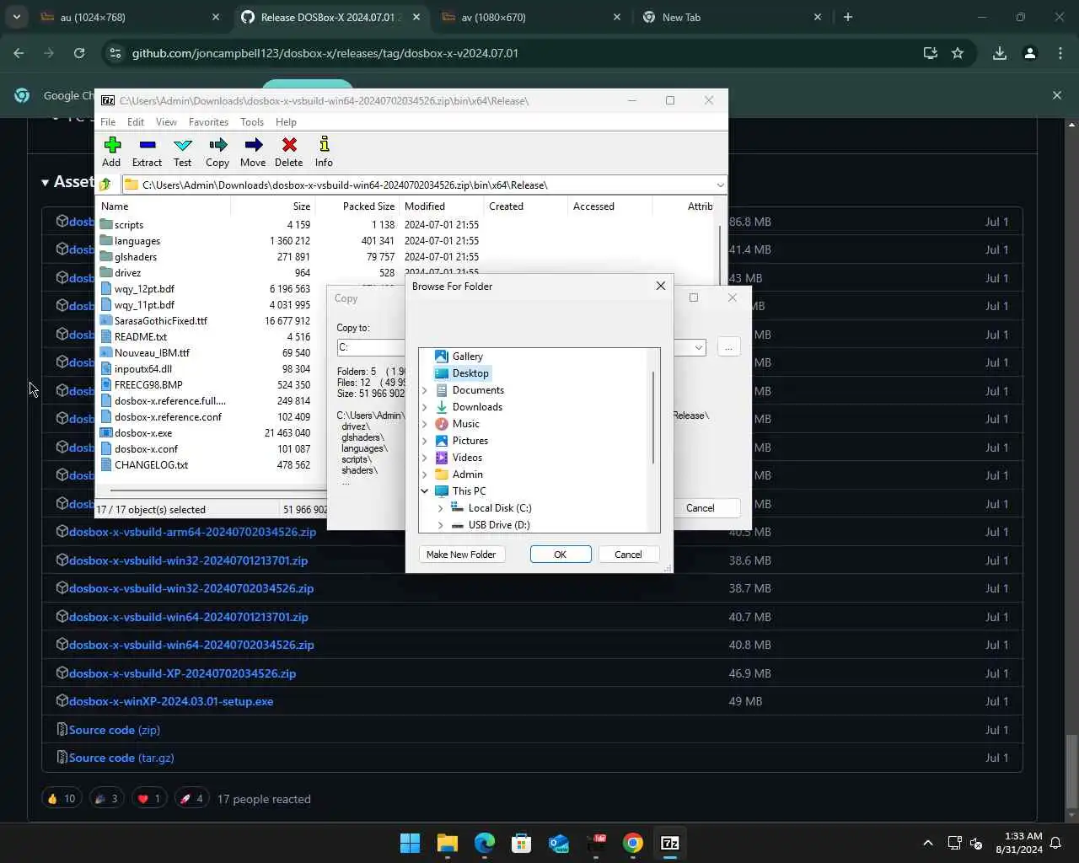Open dosbox-x-vsbuild-XP-20240702034526.zip link
The width and height of the screenshot is (1079, 863).
[182, 673]
